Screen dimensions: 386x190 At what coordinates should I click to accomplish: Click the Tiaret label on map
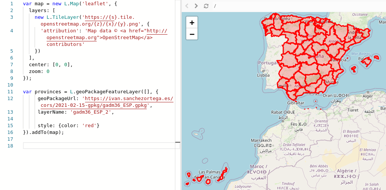coord(353,110)
